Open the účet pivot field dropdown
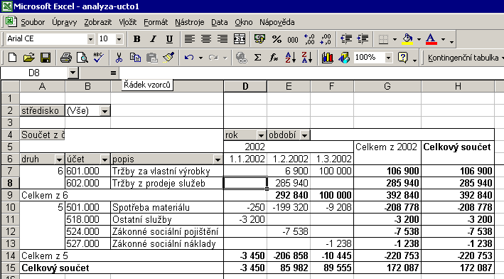 coord(104,159)
